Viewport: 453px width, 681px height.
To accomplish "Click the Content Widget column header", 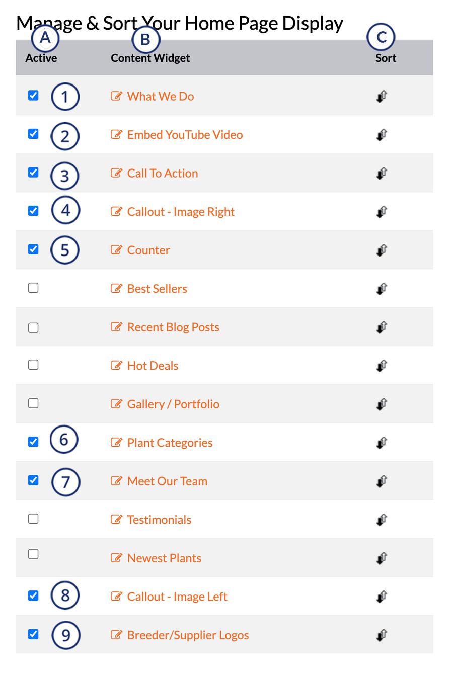I will 150,58.
